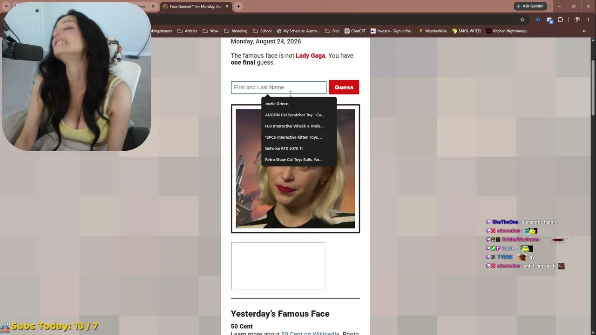Submit with the red Guess button

pos(344,87)
